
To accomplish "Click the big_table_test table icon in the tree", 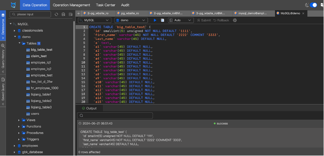I will pos(28,50).
